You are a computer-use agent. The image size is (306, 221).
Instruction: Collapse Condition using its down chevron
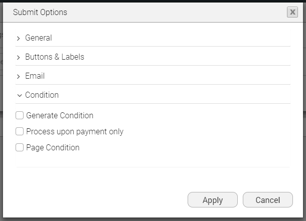(19, 95)
